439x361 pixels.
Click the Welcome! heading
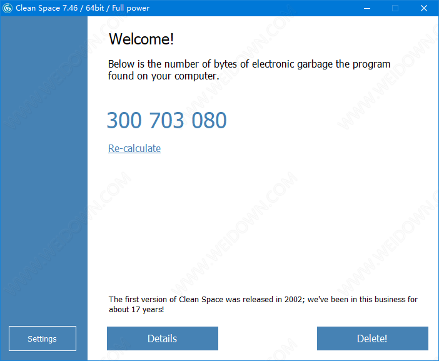pos(141,39)
